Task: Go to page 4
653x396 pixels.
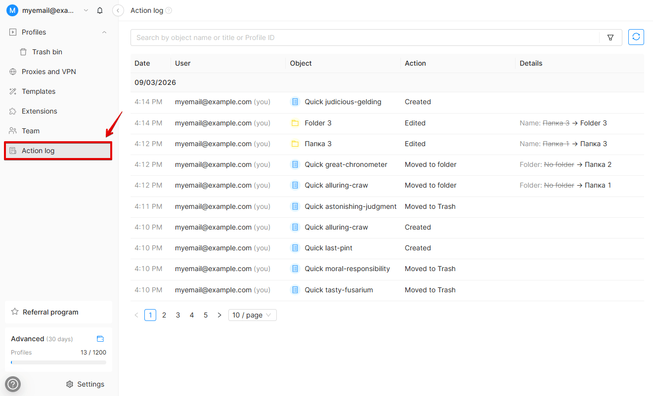Action: point(192,315)
